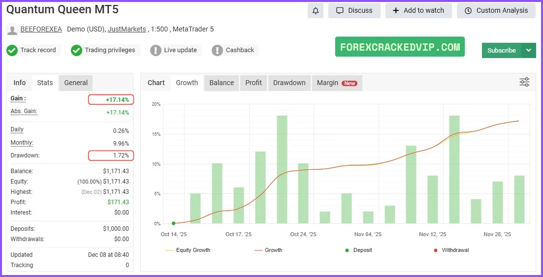Toggle Equity Growth legend series
This screenshot has width=543, height=277.
189,250
